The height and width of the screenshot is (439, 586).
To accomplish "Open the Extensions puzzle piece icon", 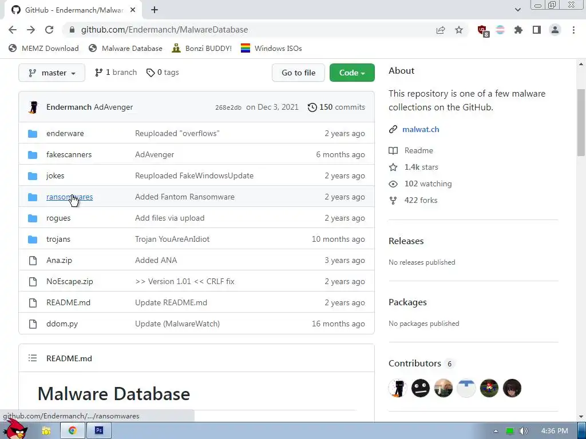I will (518, 30).
